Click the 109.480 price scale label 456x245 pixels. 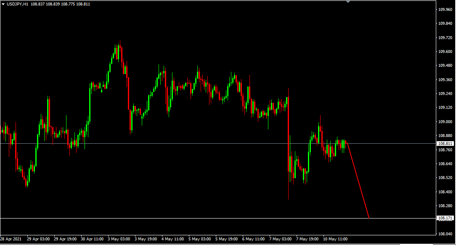[445, 66]
